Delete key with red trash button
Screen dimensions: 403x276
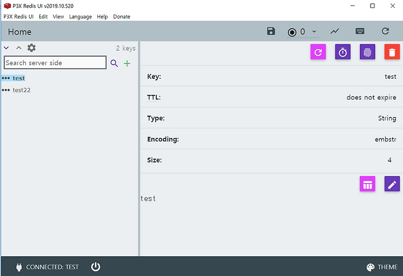(392, 52)
